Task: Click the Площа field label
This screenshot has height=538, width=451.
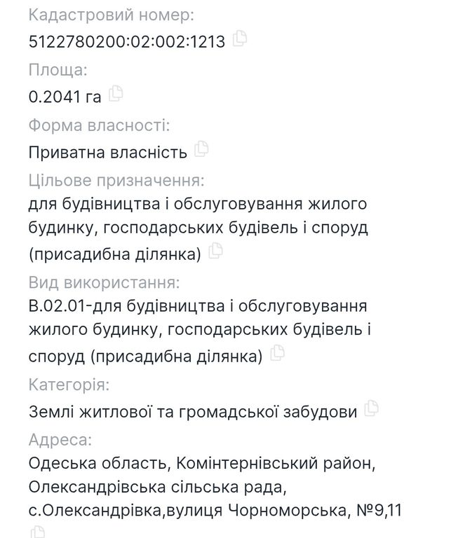Action: [58, 70]
